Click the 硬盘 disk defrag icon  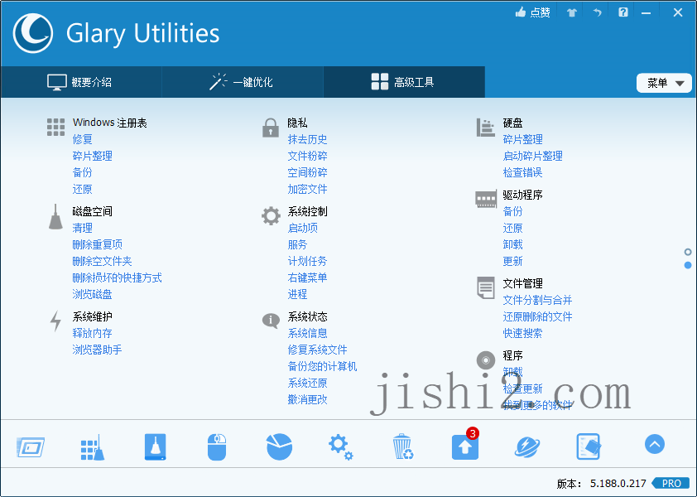point(485,128)
